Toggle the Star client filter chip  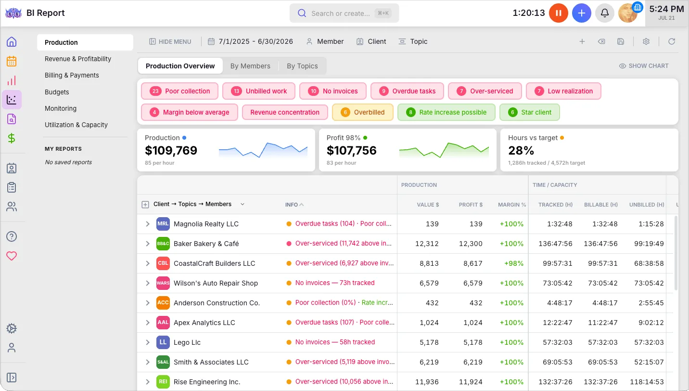pyautogui.click(x=530, y=112)
